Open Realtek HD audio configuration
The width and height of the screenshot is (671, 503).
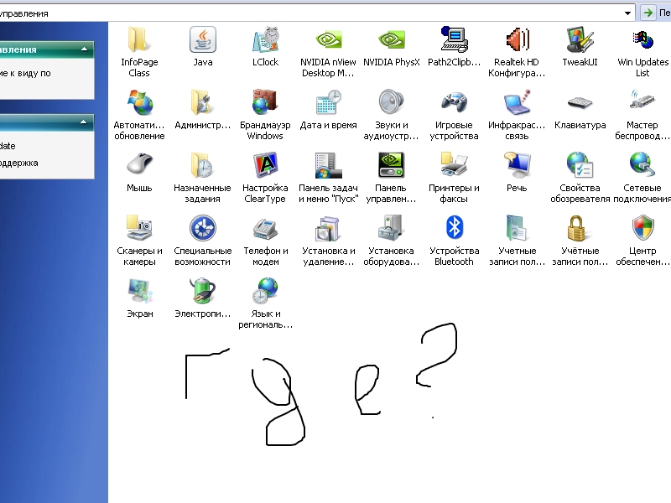coord(517,39)
